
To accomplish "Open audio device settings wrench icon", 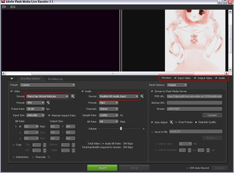I will (x=142, y=96).
